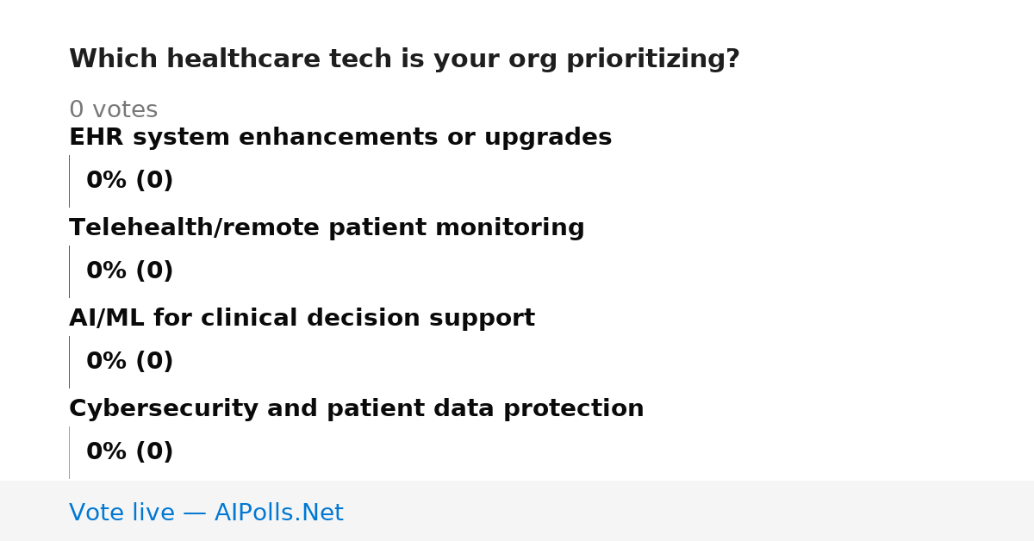Click EHR option's 0% (0) result

tap(129, 181)
